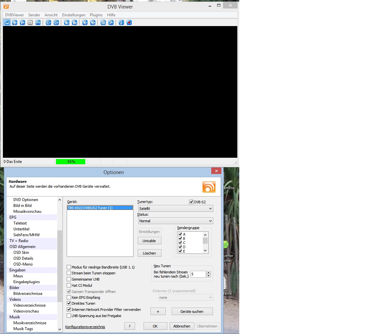The width and height of the screenshot is (375, 334).
Task: Lower volume with speaker minus icon
Action: pos(85,22)
